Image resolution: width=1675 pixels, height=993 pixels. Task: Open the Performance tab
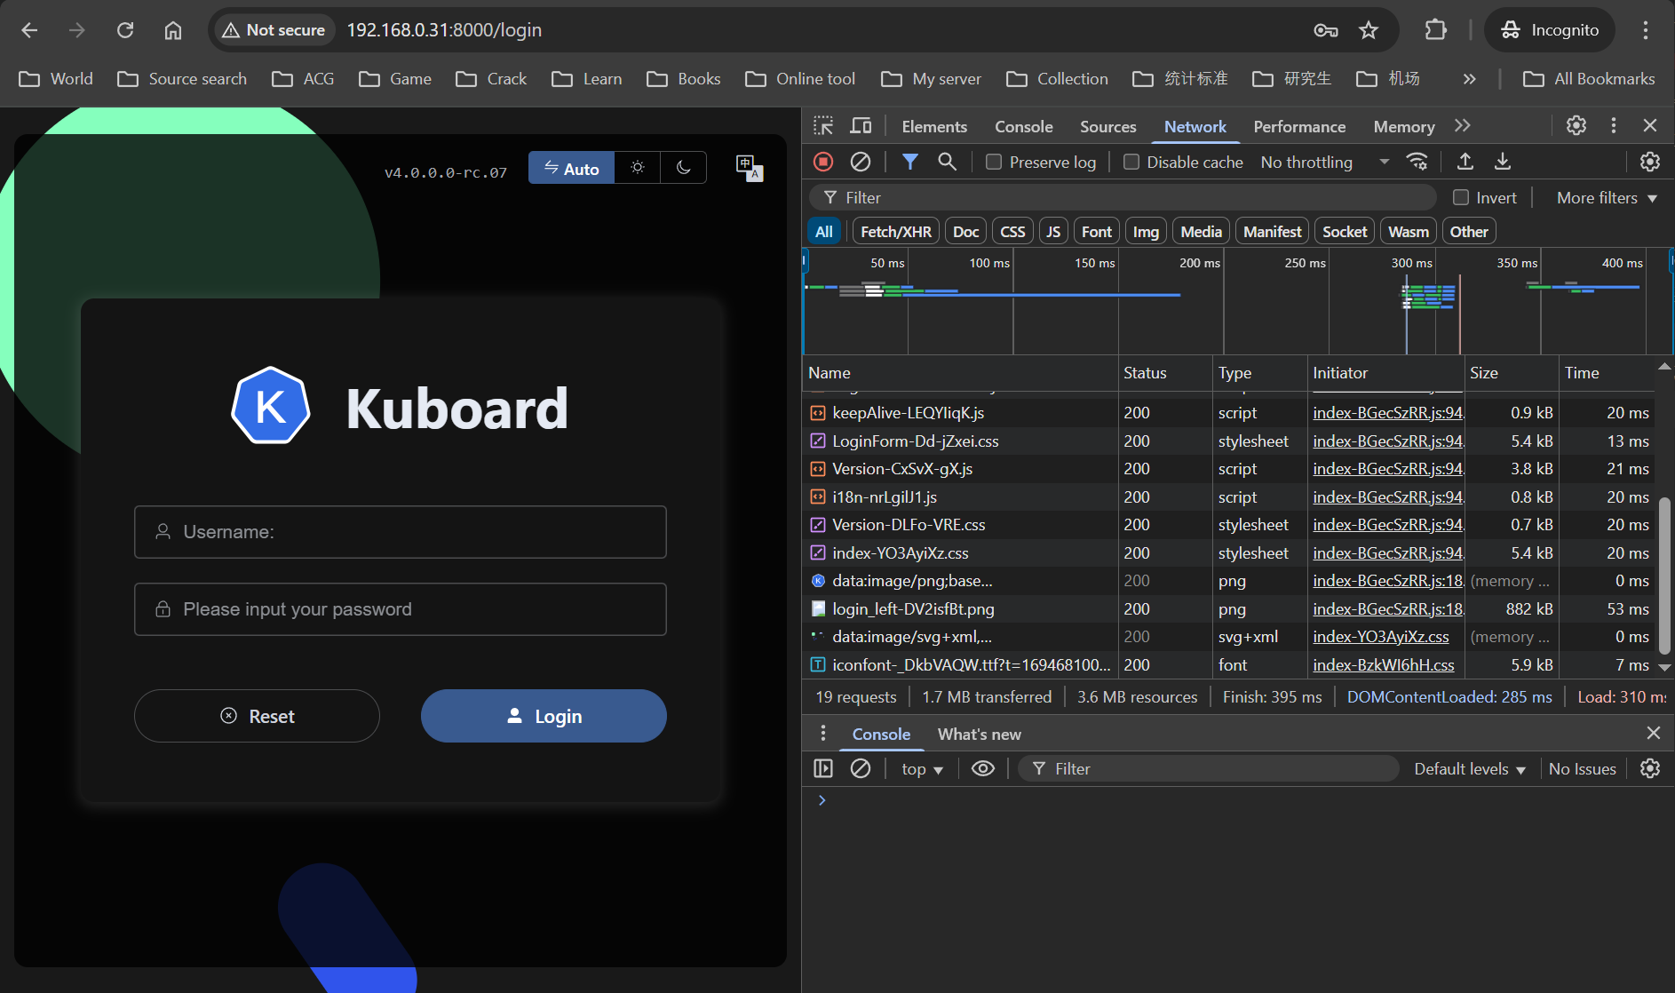point(1298,126)
